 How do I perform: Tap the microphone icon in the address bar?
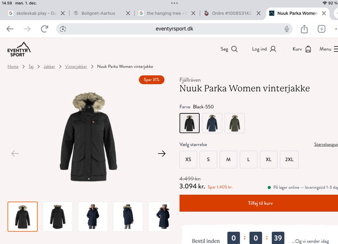point(287,29)
